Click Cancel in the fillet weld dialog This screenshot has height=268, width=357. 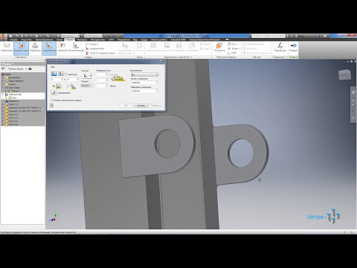[x=141, y=106]
